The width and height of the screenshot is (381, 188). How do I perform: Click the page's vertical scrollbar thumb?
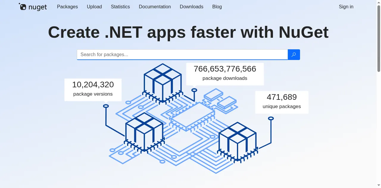coord(379,38)
